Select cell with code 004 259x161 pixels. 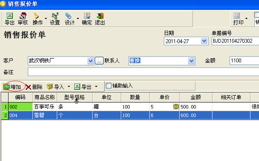20,115
